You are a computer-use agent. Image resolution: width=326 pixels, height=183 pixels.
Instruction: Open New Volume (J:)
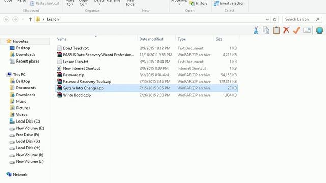(30, 161)
